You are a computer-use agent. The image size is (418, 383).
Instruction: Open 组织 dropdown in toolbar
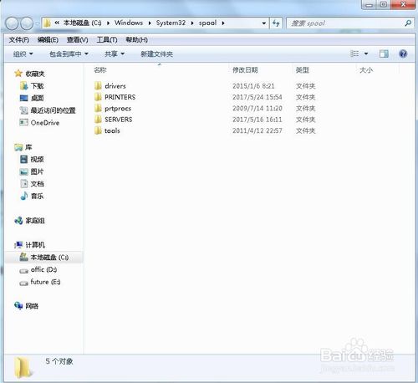23,54
